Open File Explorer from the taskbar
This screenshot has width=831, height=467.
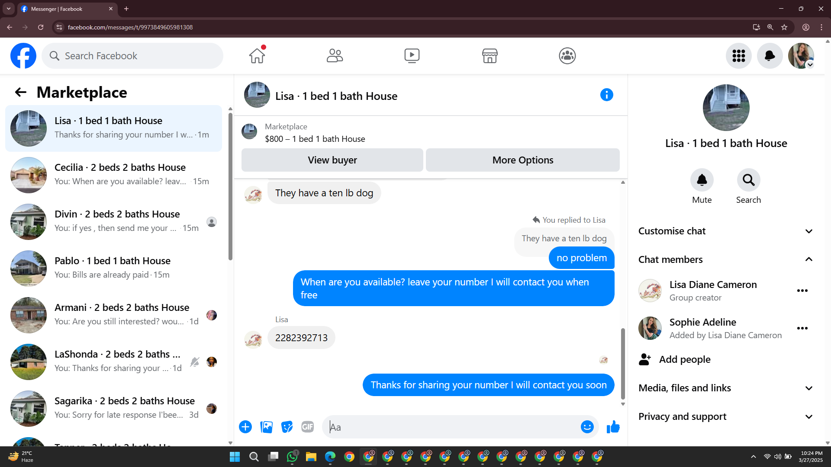coord(311,457)
